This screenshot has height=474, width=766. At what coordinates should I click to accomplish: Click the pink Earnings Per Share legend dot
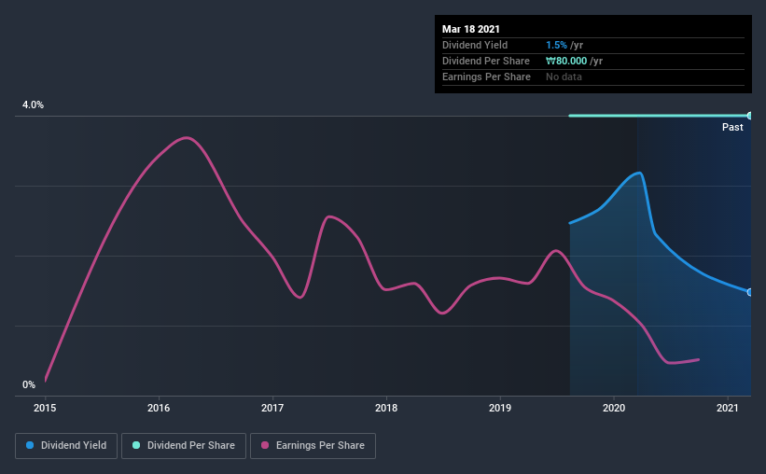(x=265, y=445)
